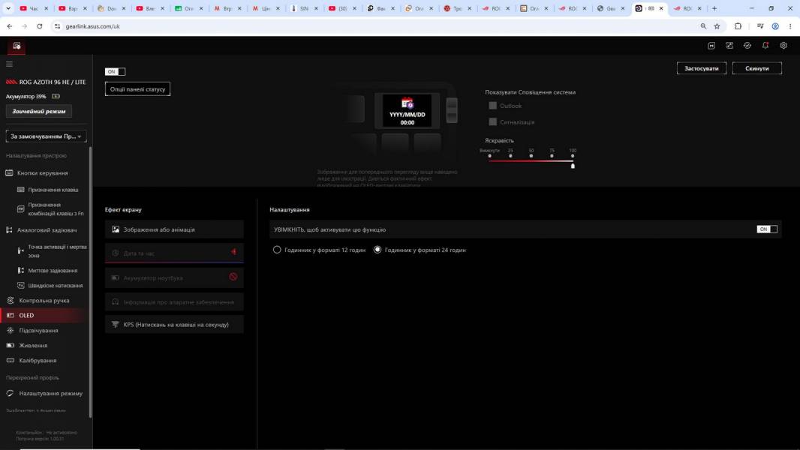Viewport: 800px width, 450px height.
Task: Click the external-link square icon in header
Action: coord(729,45)
